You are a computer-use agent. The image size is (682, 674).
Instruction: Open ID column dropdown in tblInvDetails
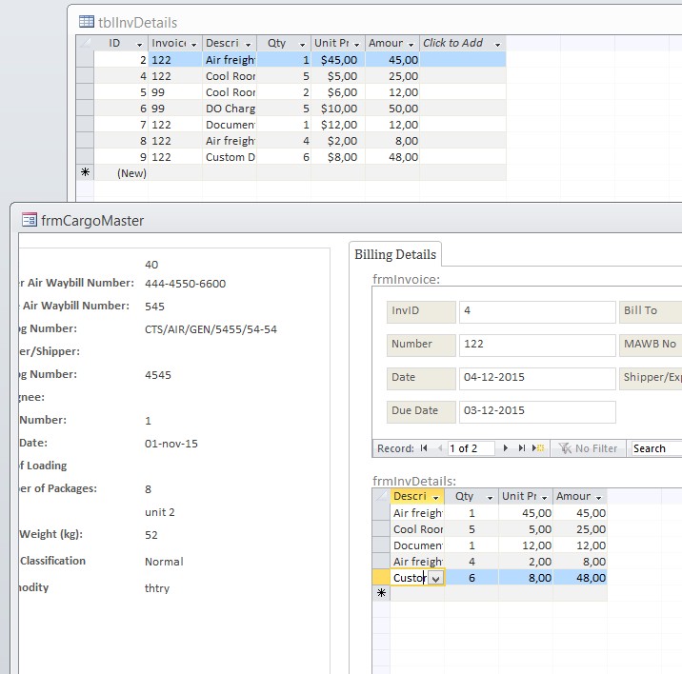coord(139,44)
